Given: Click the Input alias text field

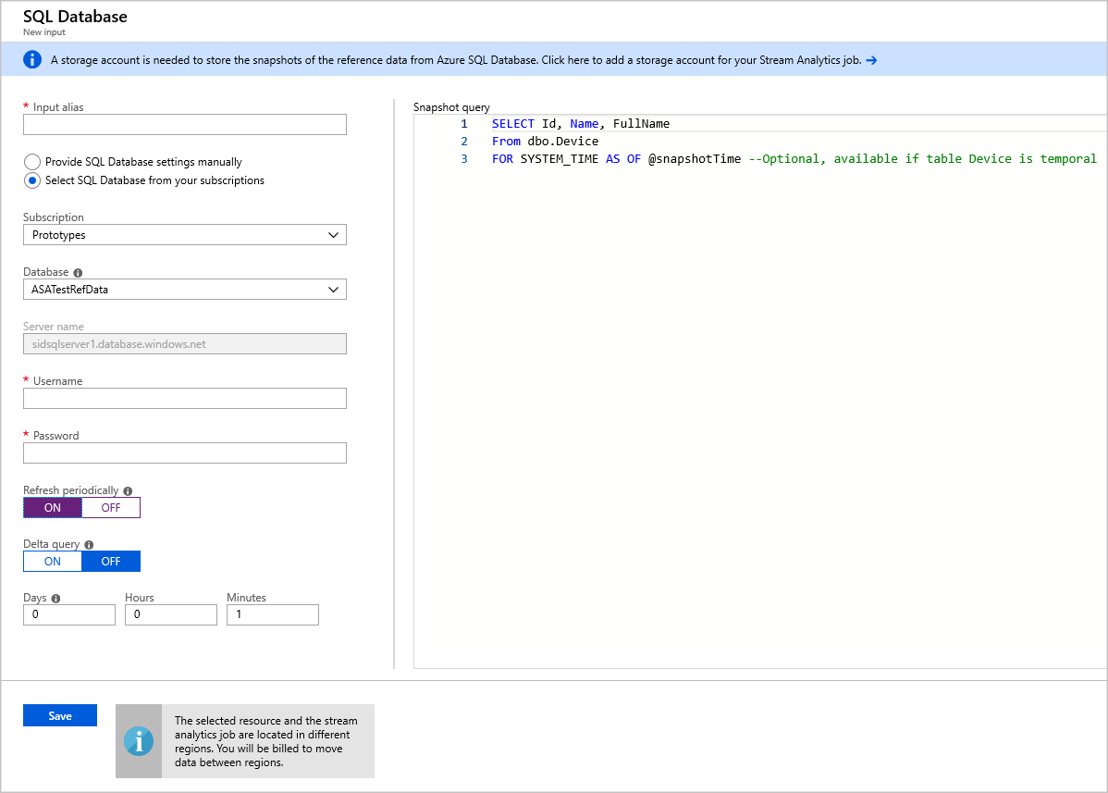Looking at the screenshot, I should coord(184,124).
